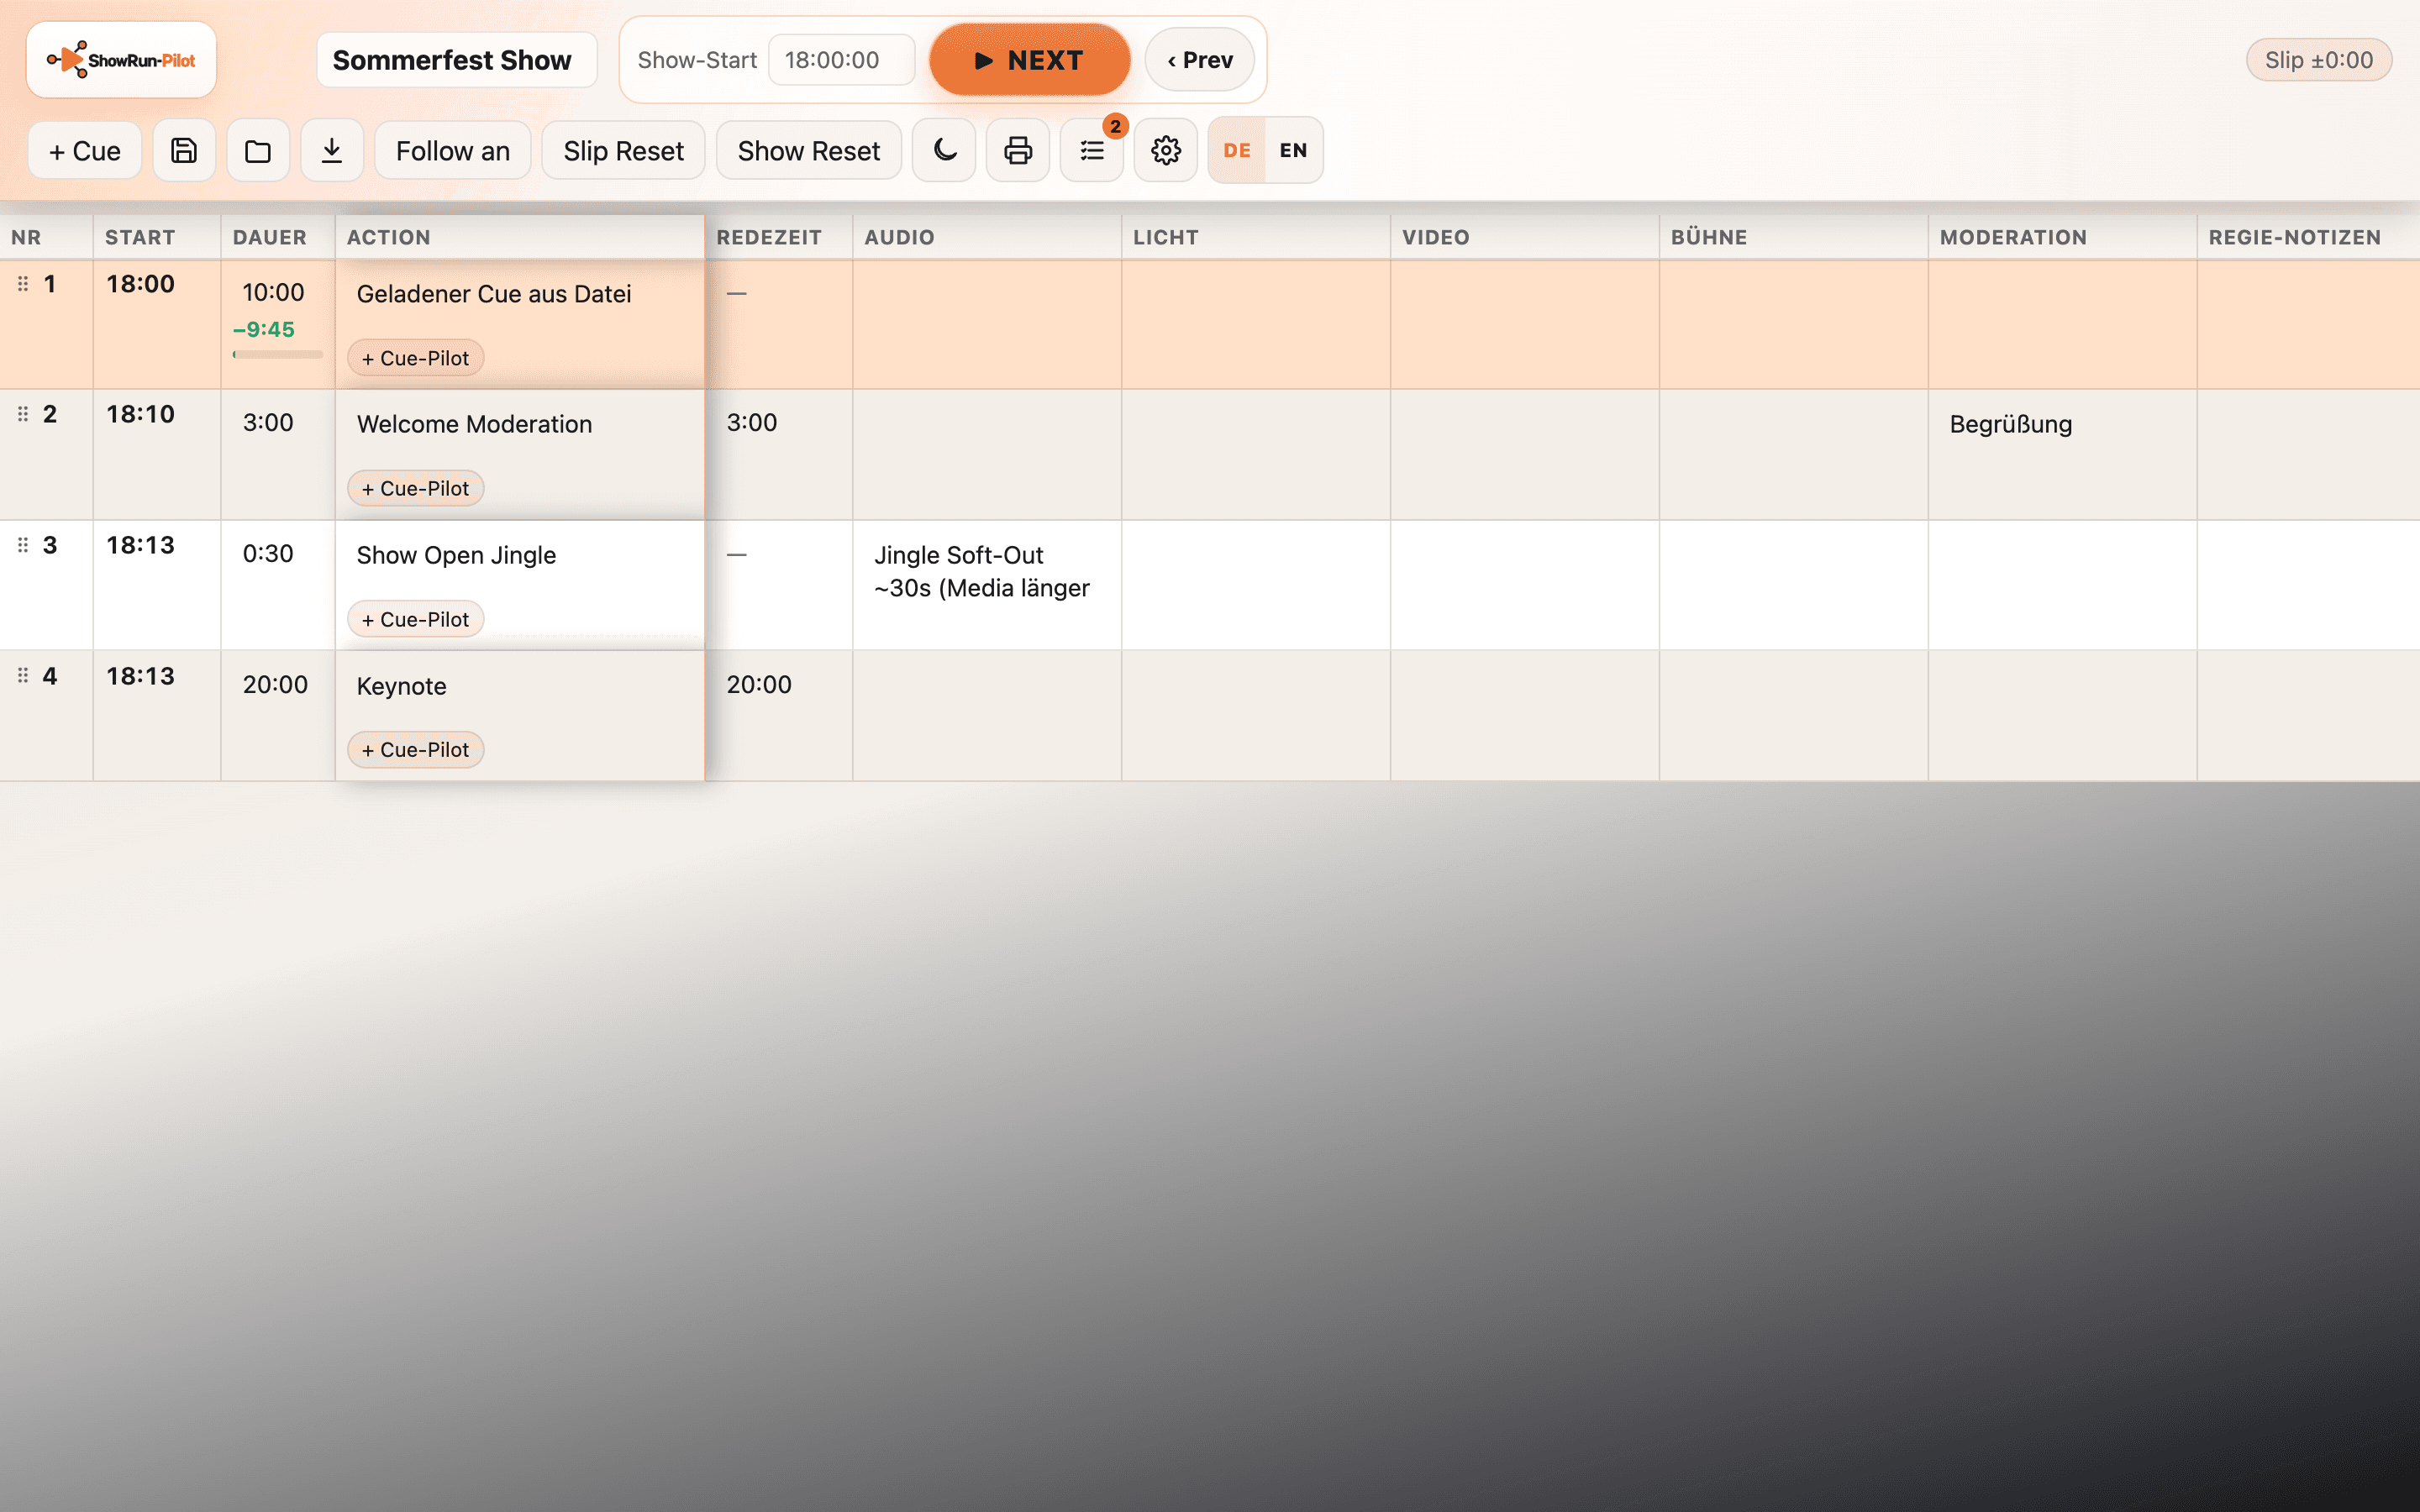The image size is (2420, 1512).
Task: Grab drag handle of cue 2
Action: (23, 414)
